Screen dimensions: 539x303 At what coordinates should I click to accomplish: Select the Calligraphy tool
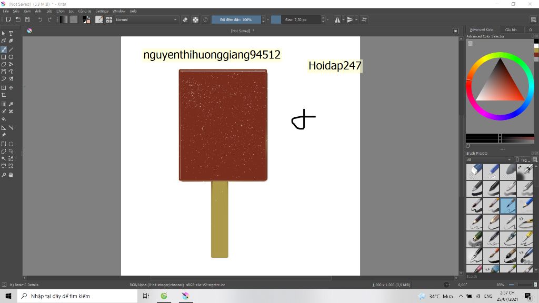click(11, 41)
